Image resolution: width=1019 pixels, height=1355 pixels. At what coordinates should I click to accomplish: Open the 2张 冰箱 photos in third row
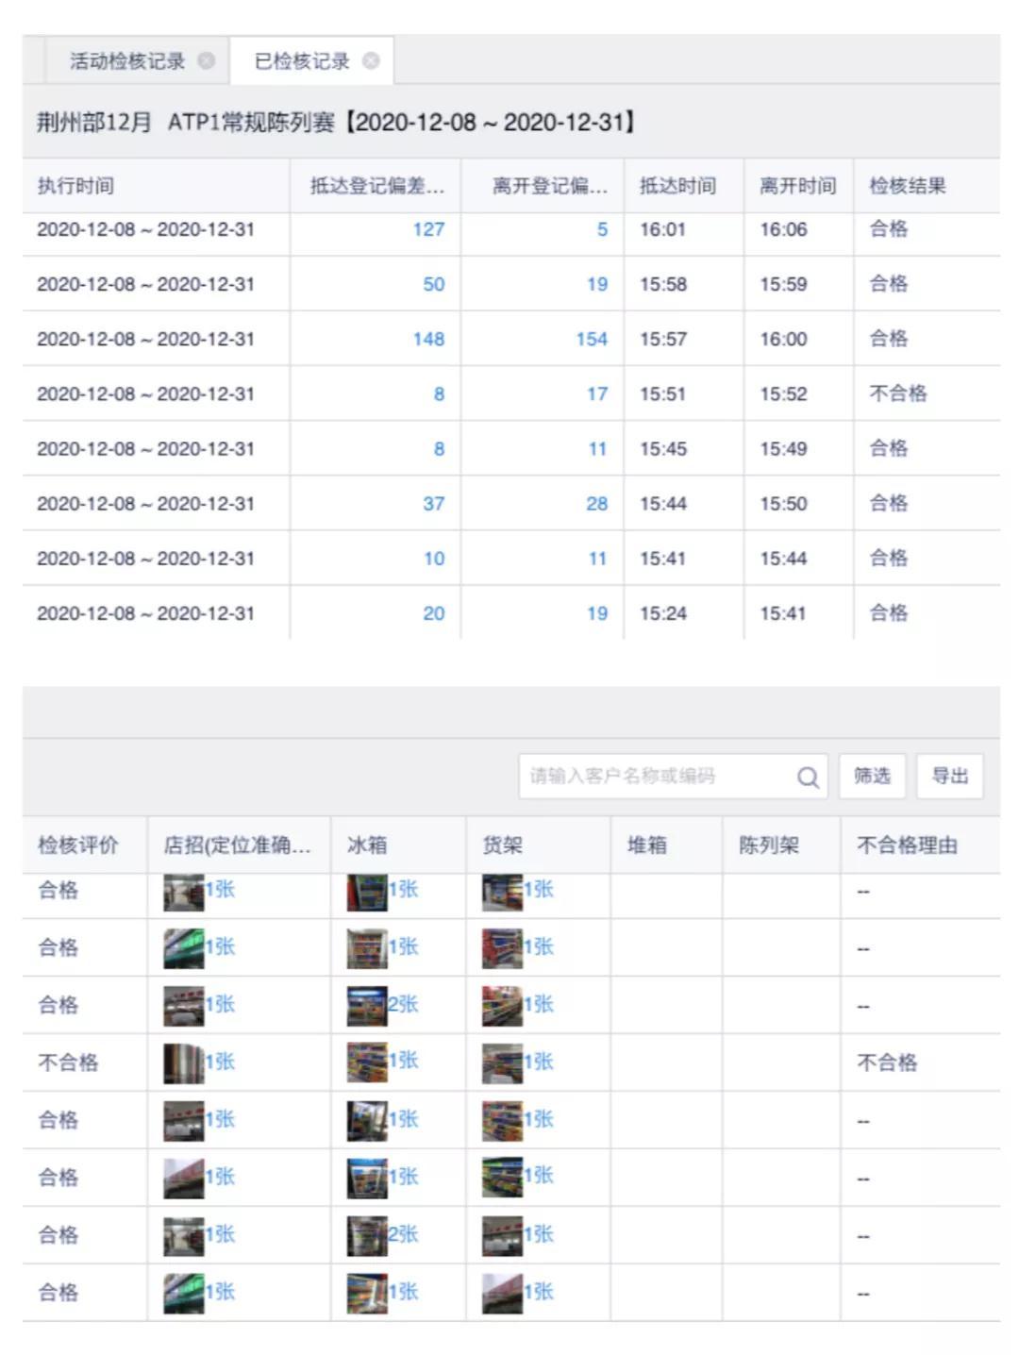pyautogui.click(x=366, y=1006)
